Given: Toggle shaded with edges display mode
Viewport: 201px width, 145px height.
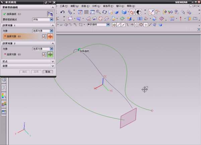Looking at the screenshot, I should click(x=124, y=12).
